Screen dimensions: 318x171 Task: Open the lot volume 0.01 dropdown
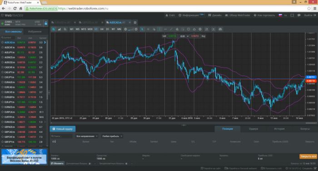coord(184,36)
